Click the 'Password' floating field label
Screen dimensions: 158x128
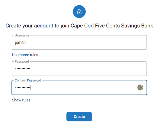click(x=22, y=61)
